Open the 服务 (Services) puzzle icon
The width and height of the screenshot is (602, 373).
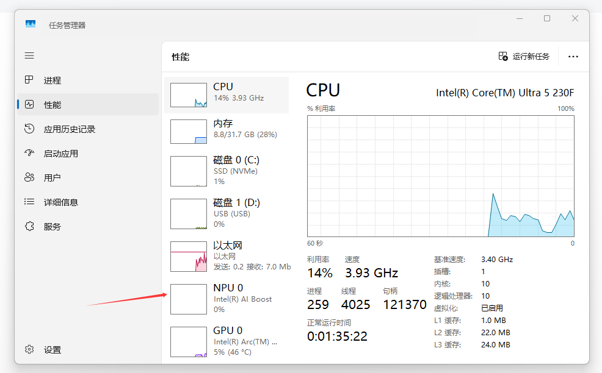coord(29,226)
